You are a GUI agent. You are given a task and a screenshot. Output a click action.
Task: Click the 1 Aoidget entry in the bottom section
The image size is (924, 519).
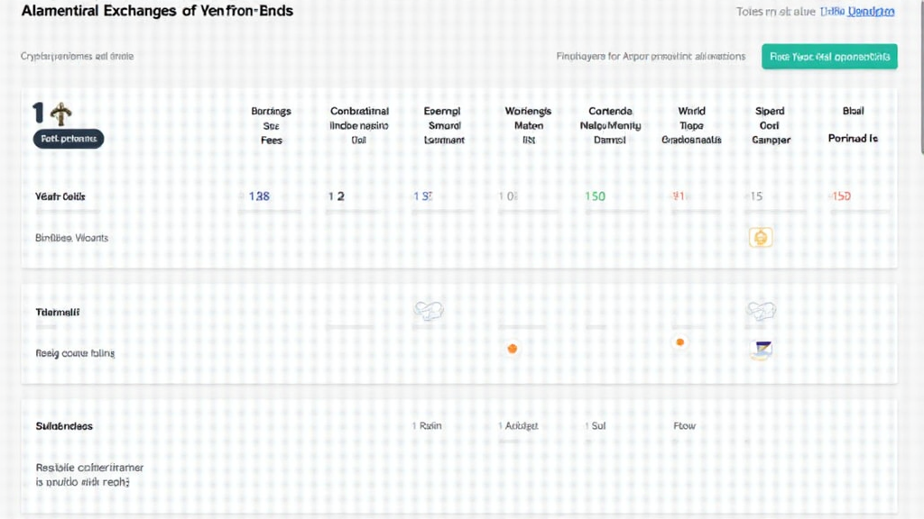[x=517, y=425]
